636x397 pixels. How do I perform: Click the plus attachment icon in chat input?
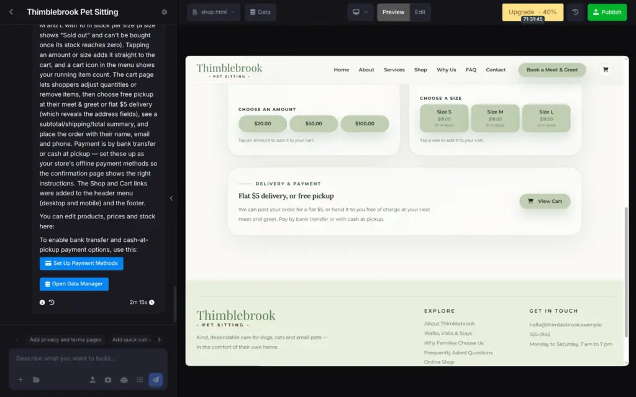20,380
